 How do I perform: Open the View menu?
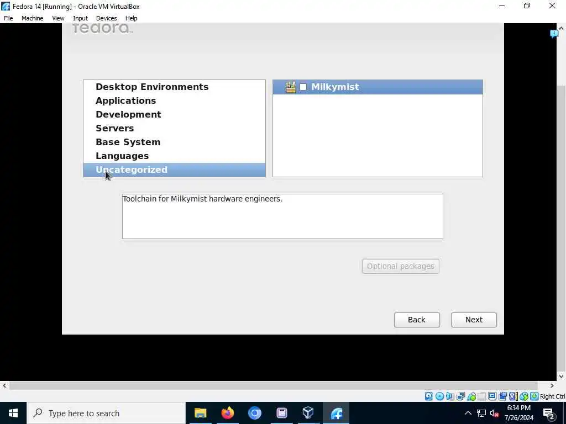(x=58, y=18)
